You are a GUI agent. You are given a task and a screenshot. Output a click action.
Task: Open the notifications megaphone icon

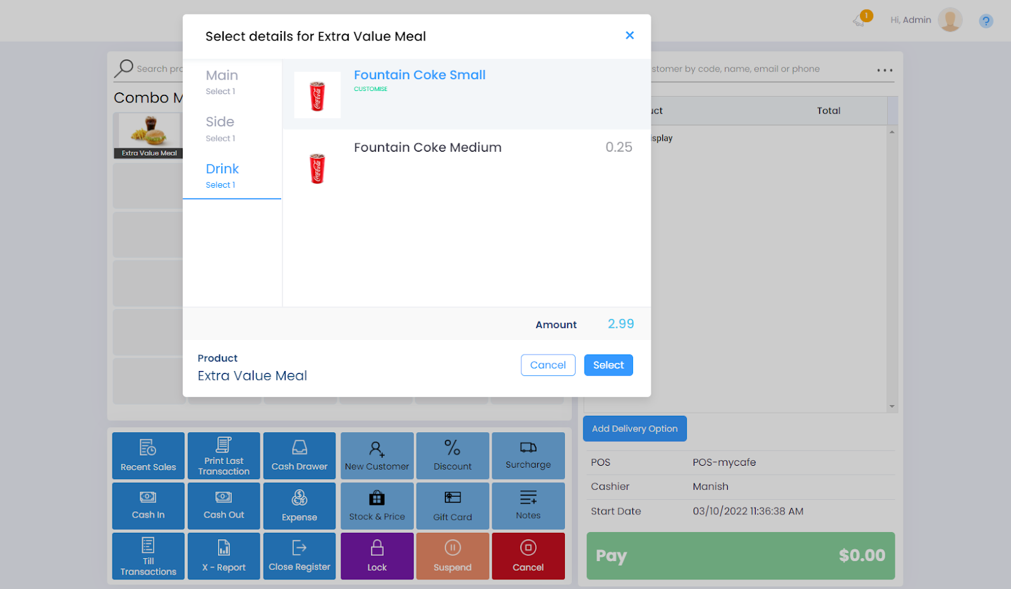coord(859,20)
